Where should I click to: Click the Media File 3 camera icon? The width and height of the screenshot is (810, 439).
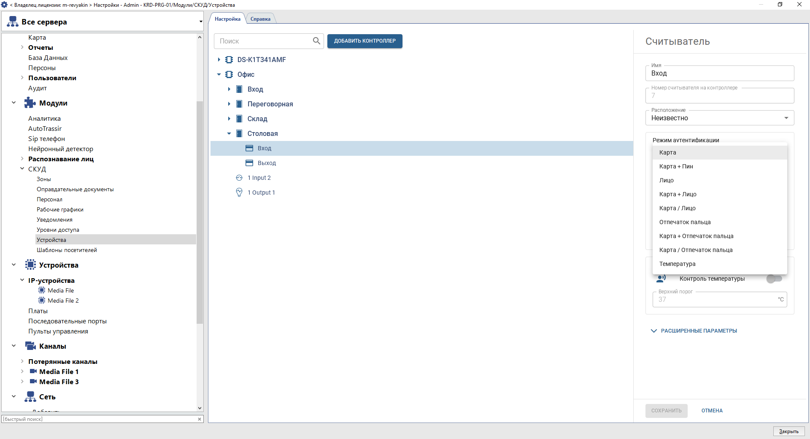33,382
